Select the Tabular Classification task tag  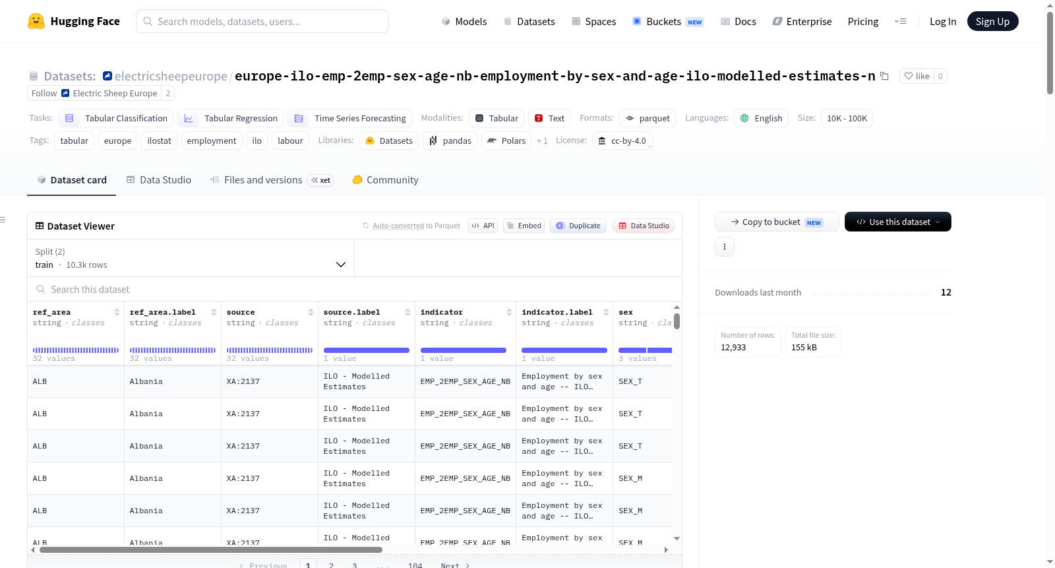pyautogui.click(x=116, y=118)
